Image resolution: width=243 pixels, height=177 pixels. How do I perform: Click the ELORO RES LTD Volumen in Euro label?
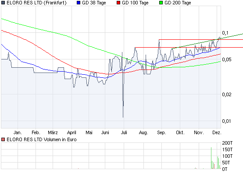coord(42,139)
